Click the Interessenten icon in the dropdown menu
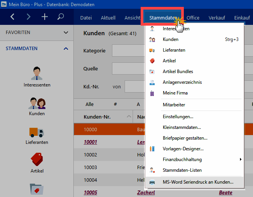Viewport: 253px width, 197px height. [152, 29]
